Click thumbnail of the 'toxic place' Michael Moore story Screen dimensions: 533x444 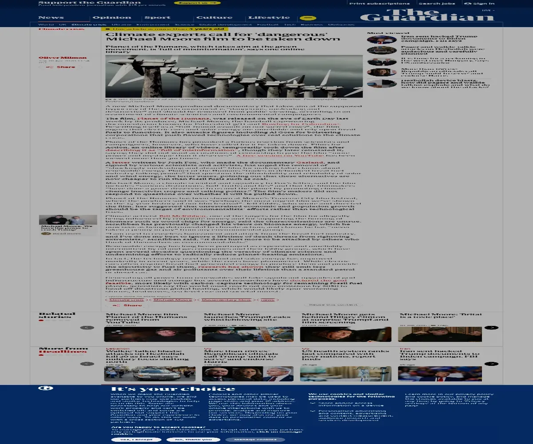coord(441,334)
